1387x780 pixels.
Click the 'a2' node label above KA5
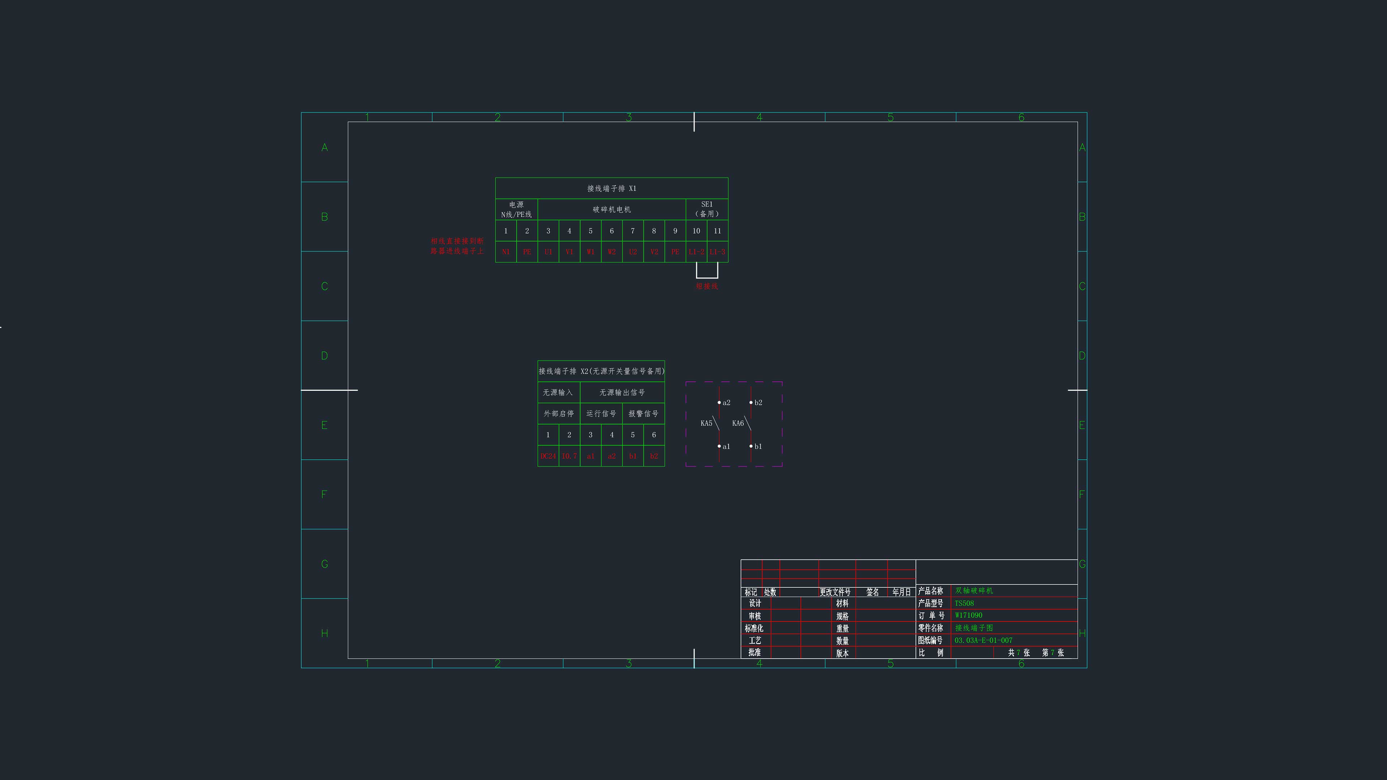(x=726, y=403)
